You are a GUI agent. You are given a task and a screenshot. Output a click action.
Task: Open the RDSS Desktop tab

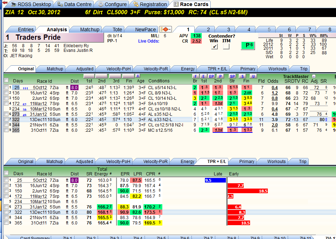click(x=31, y=4)
